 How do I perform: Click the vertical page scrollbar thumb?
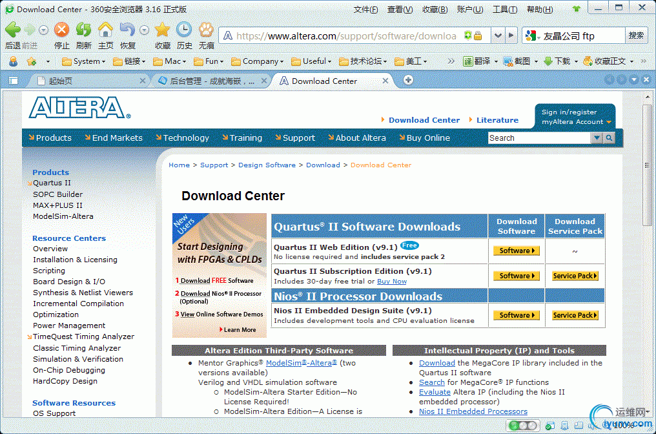point(648,165)
